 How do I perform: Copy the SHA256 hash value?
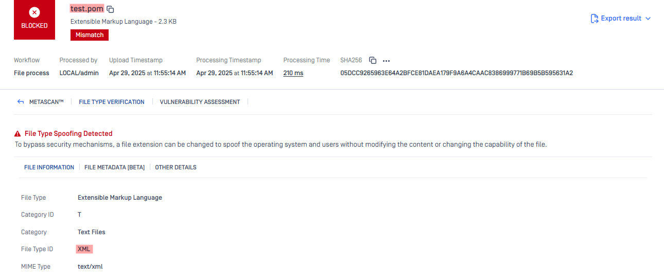(373, 60)
